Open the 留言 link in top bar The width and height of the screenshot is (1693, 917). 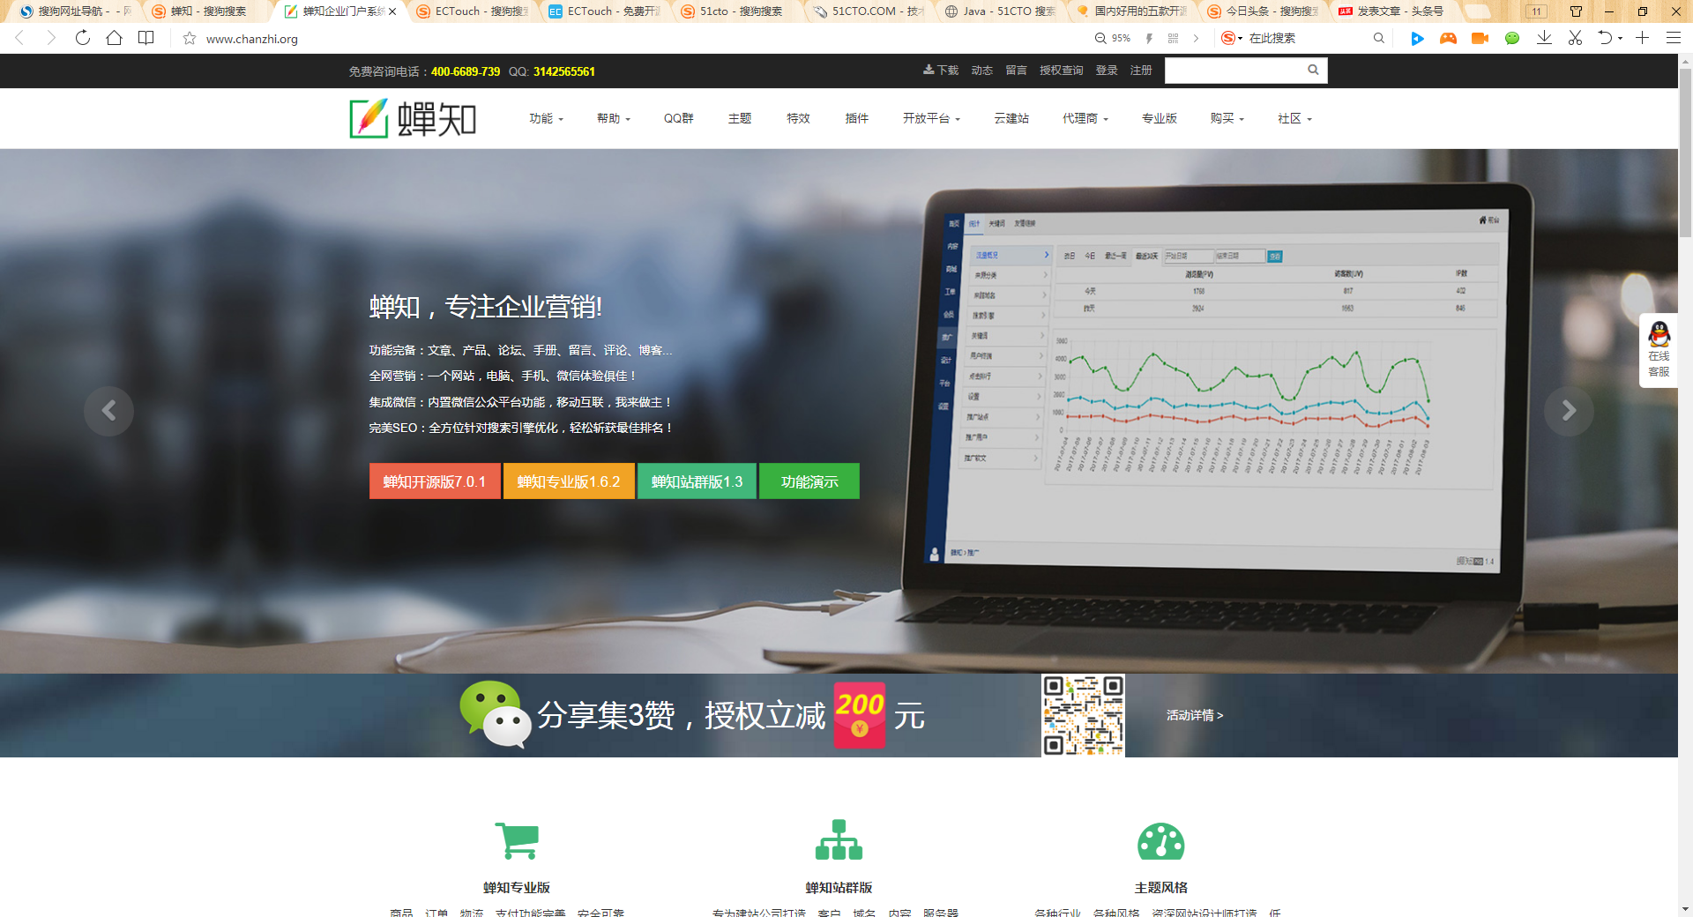point(1017,71)
